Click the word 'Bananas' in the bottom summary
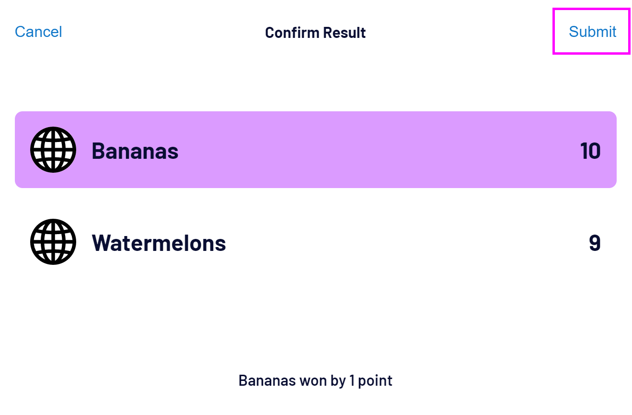 tap(267, 380)
